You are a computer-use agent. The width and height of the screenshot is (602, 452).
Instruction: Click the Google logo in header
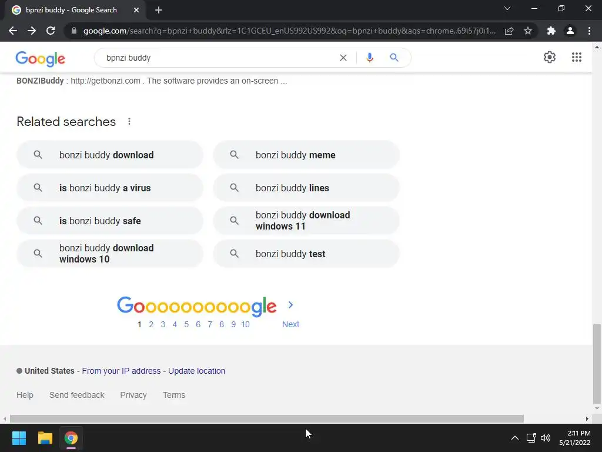(41, 58)
